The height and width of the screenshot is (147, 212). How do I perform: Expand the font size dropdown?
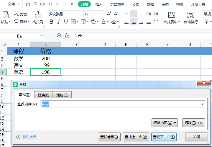click(102, 14)
